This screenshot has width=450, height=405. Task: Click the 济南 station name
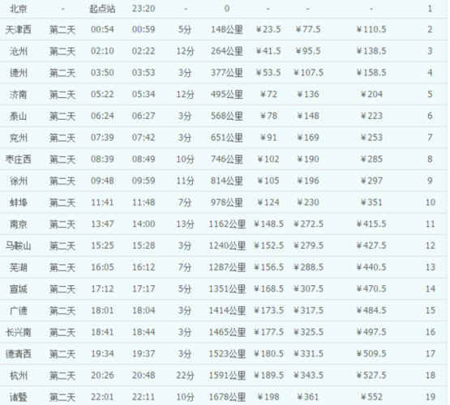(x=19, y=94)
